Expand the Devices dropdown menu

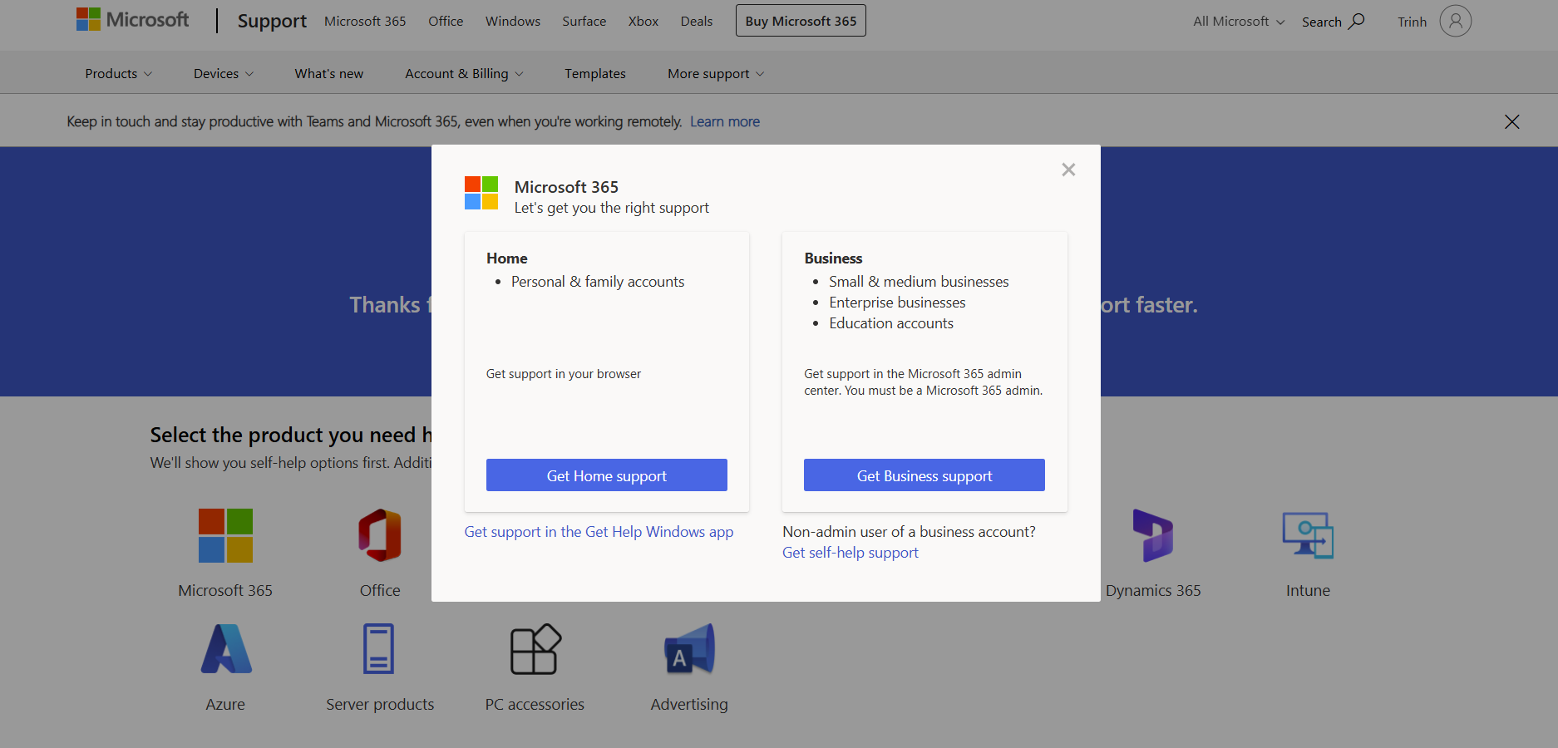click(224, 73)
